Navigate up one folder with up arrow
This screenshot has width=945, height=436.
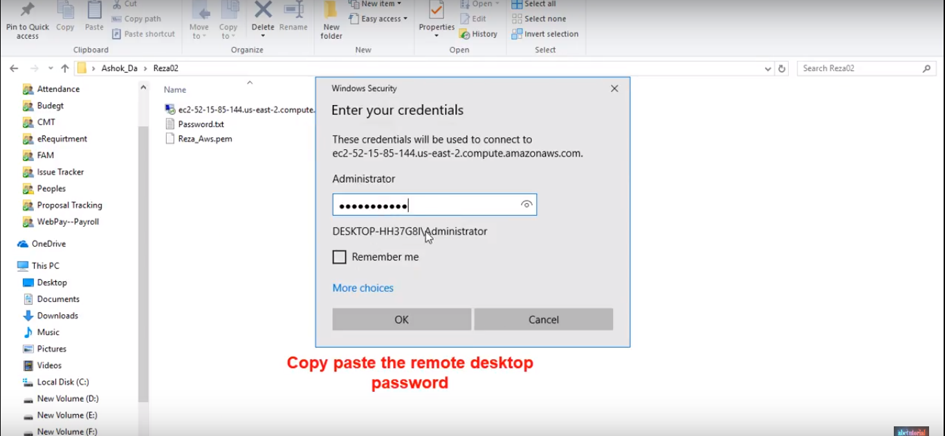(65, 68)
